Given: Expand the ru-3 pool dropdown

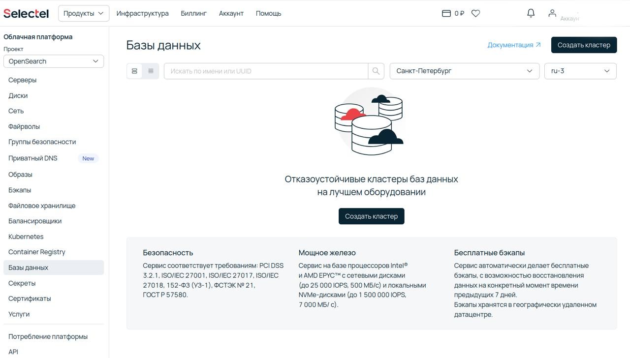Looking at the screenshot, I should pyautogui.click(x=580, y=71).
